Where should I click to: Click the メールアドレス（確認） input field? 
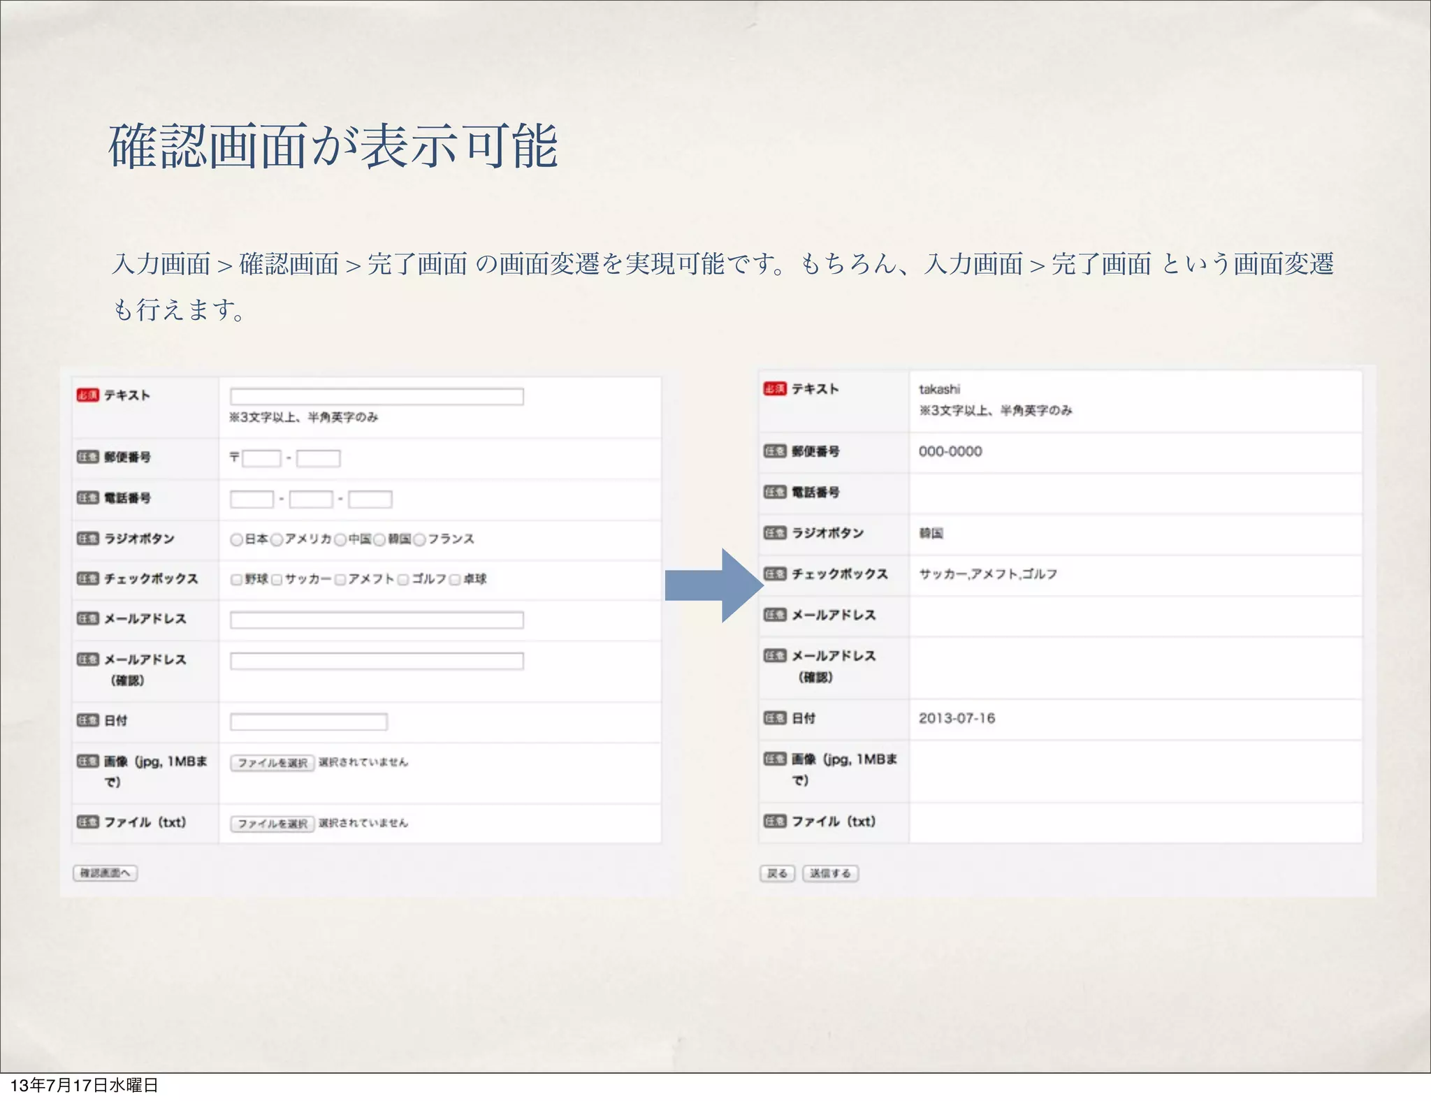[377, 661]
